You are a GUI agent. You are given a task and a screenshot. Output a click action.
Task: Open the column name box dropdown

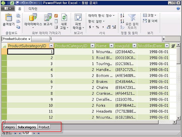coord(29,39)
